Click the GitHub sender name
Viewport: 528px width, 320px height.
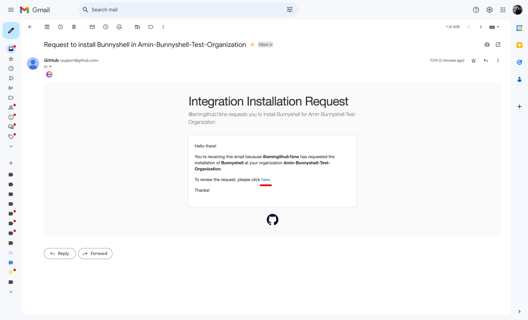(x=51, y=60)
